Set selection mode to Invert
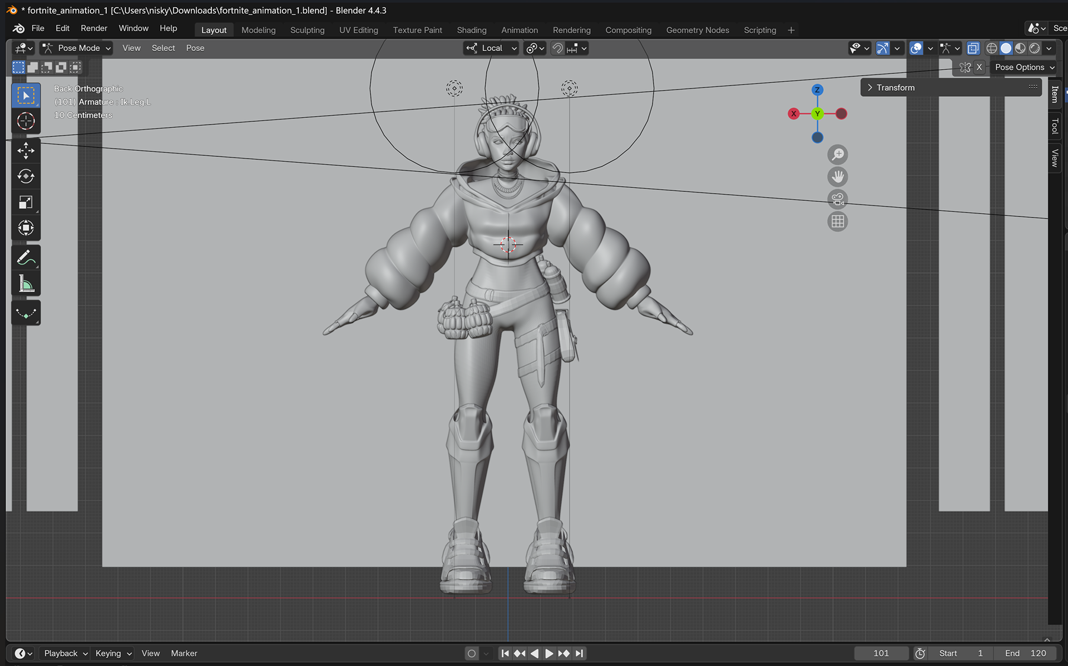 [61, 67]
